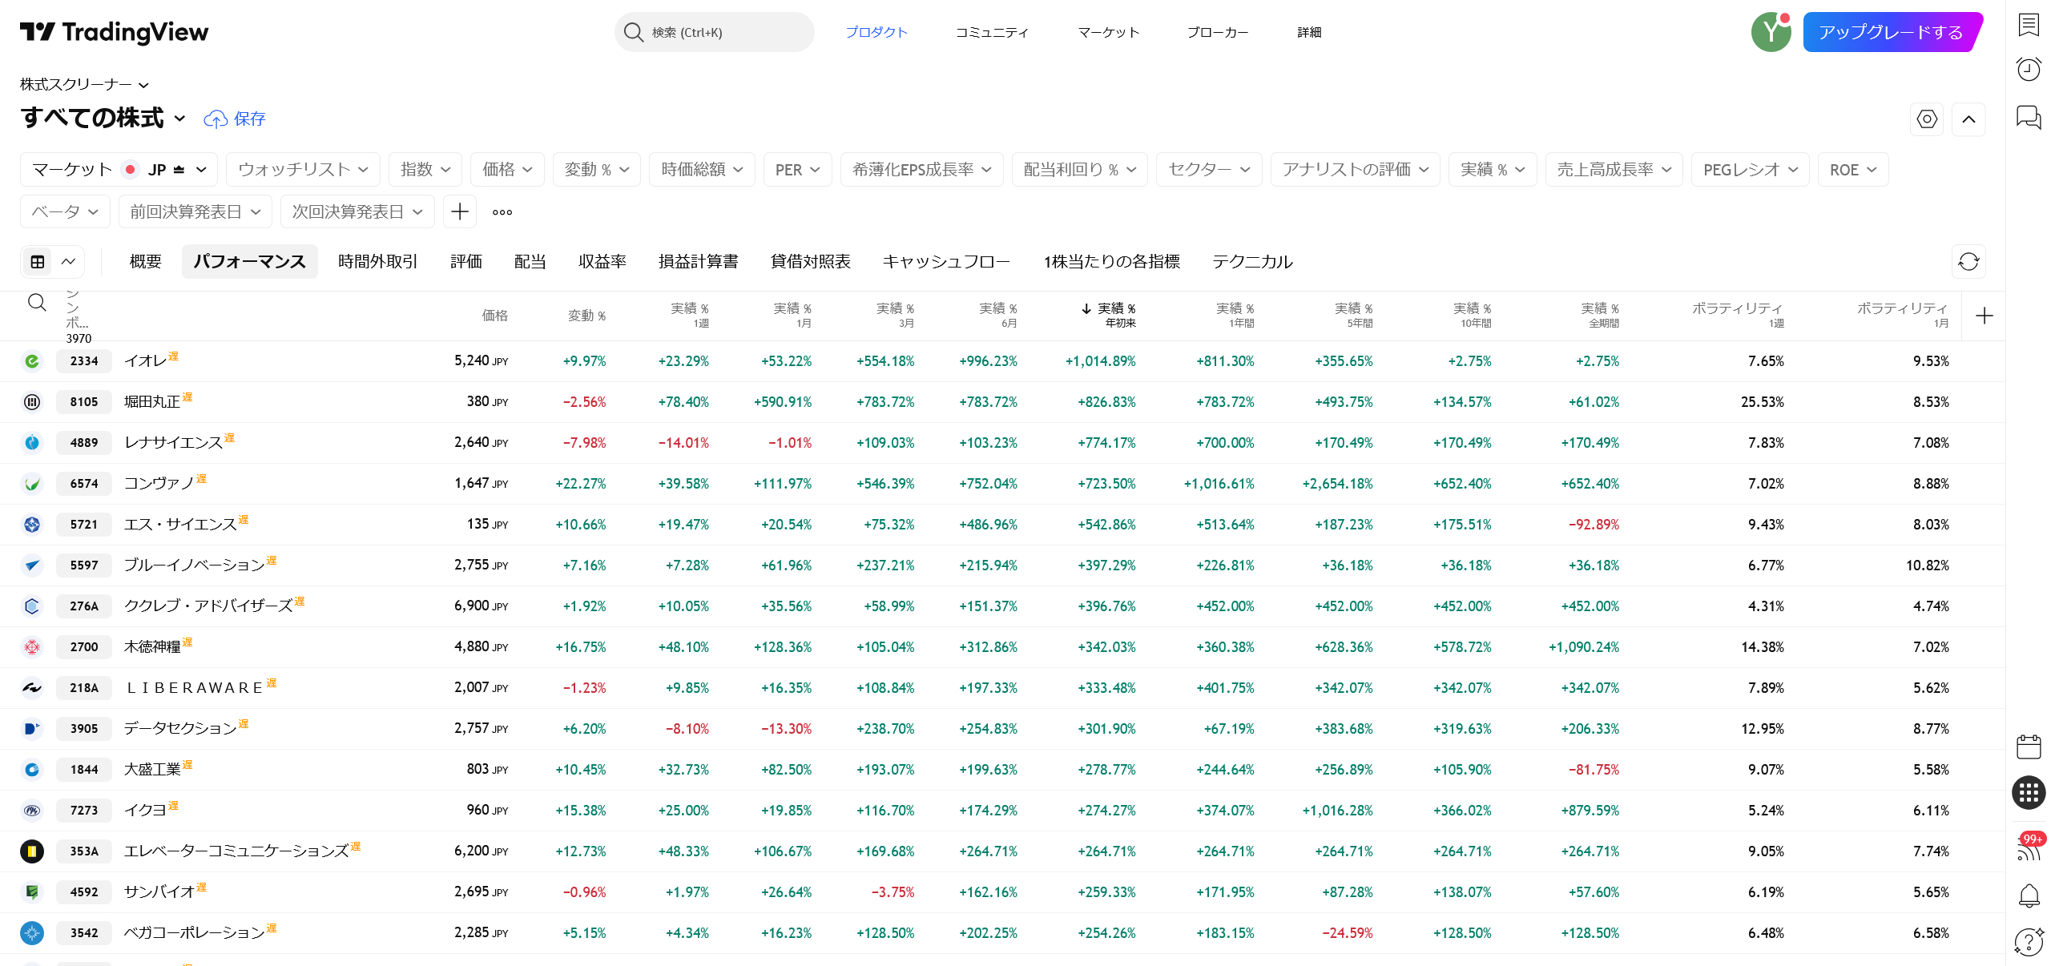Click the コンヴァノ company logo icon
This screenshot has width=2051, height=966.
[x=32, y=484]
